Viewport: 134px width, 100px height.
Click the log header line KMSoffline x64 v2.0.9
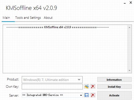click(x=58, y=27)
